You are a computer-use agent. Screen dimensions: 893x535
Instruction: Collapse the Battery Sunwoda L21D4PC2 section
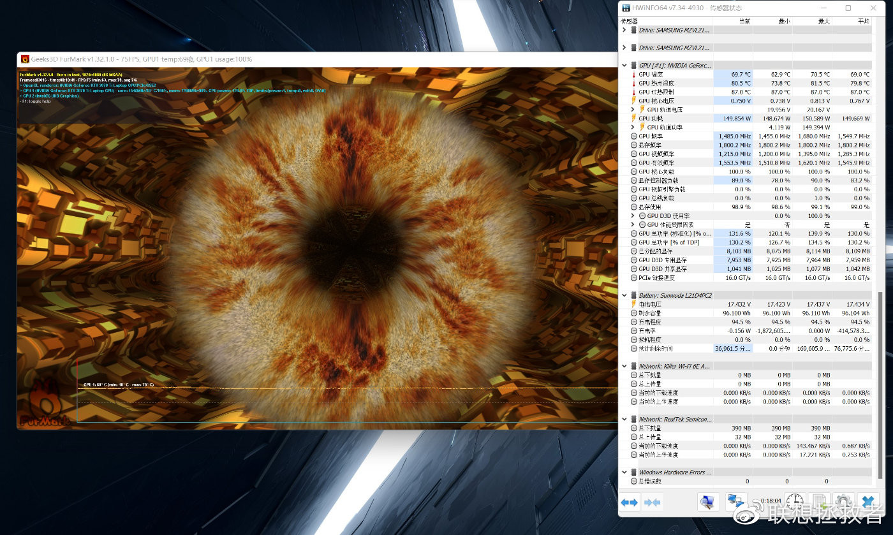click(624, 295)
